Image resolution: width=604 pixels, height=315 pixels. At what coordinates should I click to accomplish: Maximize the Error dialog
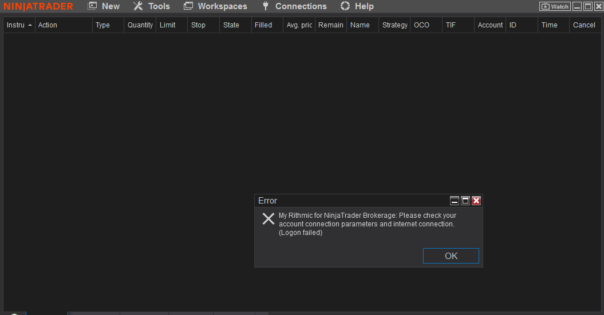(465, 201)
